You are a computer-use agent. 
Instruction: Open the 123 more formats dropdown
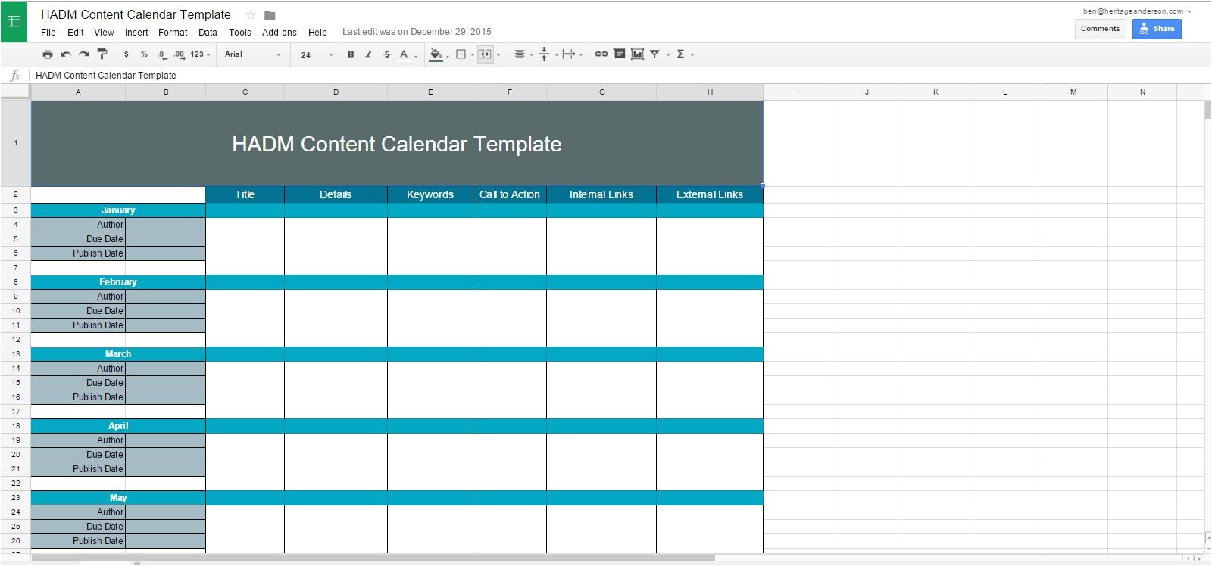[x=200, y=54]
